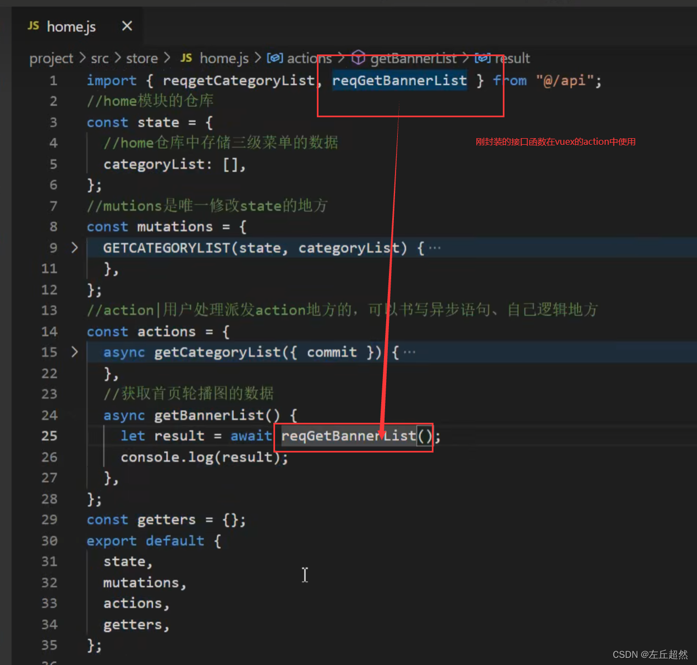
Task: Close the home.js editor tab
Action: click(x=127, y=26)
